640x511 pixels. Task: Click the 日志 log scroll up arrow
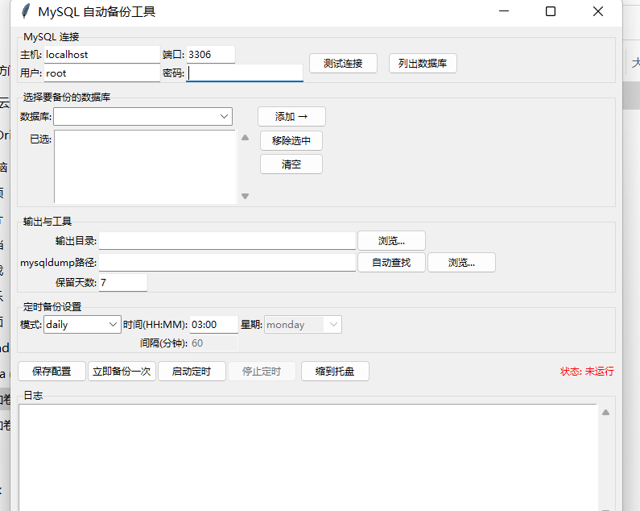click(605, 413)
